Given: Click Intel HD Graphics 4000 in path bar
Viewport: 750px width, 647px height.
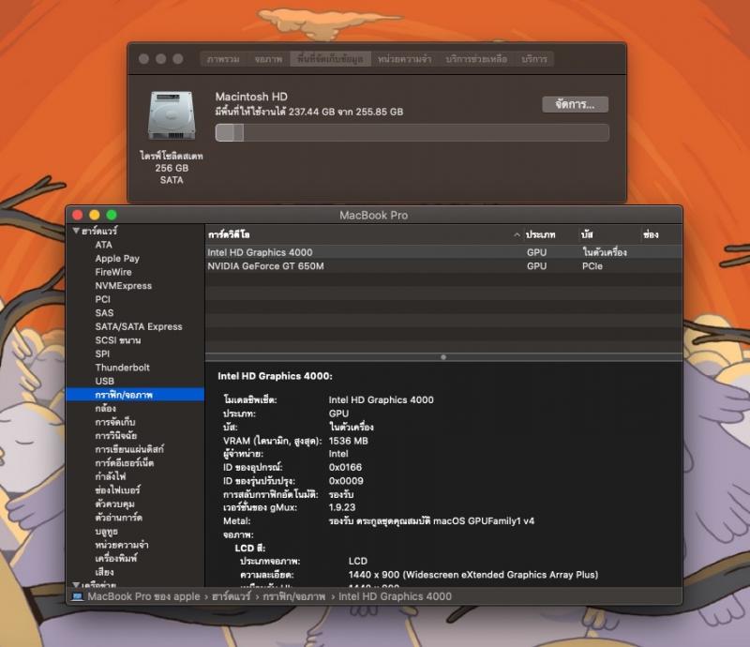Looking at the screenshot, I should [395, 596].
